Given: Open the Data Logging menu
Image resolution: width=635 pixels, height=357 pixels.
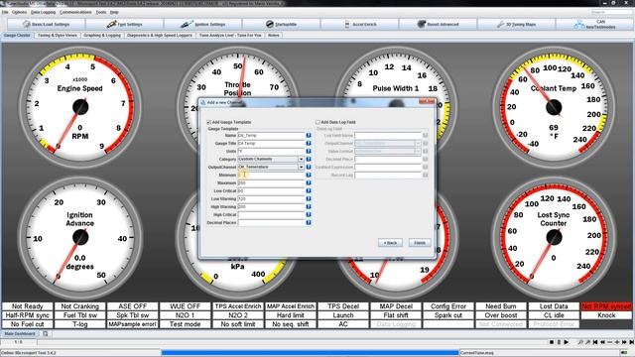Looking at the screenshot, I should (x=43, y=12).
